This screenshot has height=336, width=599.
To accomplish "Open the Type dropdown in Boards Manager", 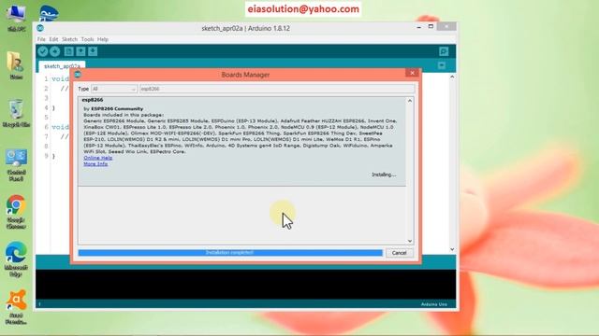I will [x=114, y=89].
